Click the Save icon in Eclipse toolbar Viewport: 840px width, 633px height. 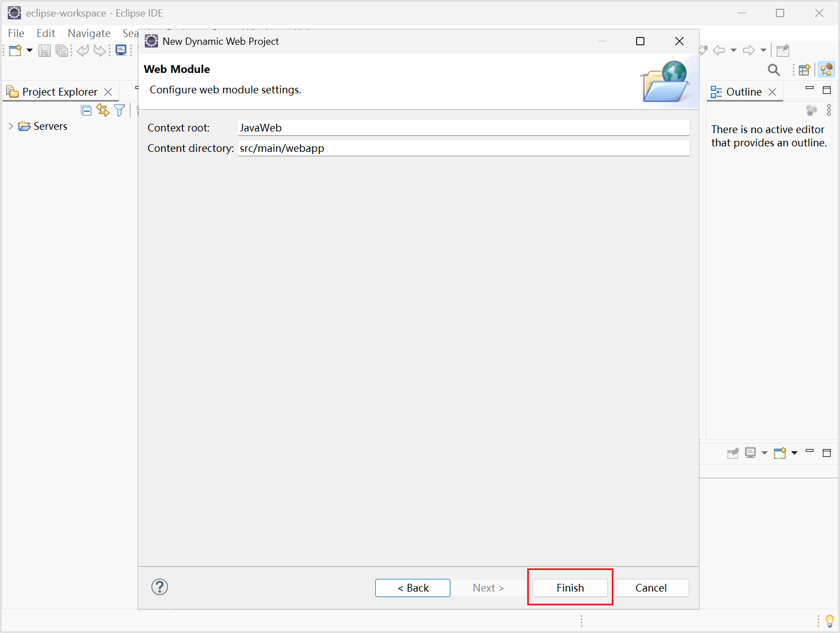(x=45, y=51)
